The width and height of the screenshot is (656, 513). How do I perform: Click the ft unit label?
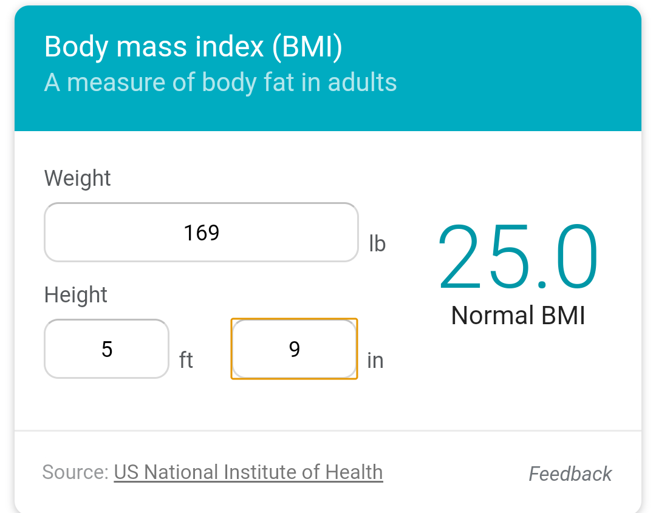pyautogui.click(x=186, y=361)
